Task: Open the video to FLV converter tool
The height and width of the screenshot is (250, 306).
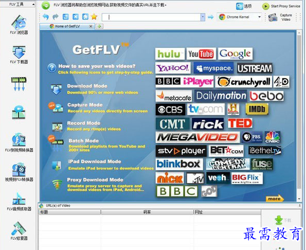Action: (19, 172)
